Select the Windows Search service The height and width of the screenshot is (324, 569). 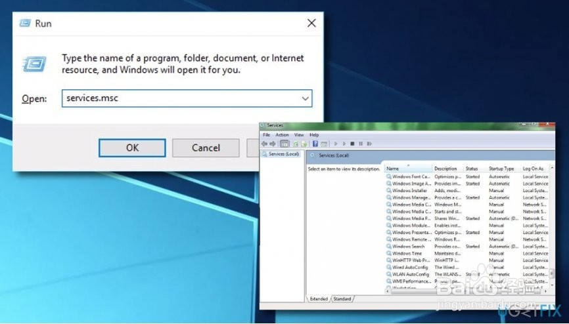[467, 247]
